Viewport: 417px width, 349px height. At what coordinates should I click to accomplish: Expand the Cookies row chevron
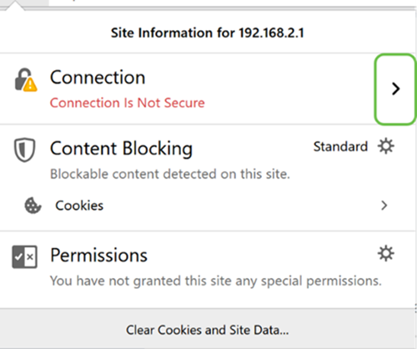click(x=384, y=205)
